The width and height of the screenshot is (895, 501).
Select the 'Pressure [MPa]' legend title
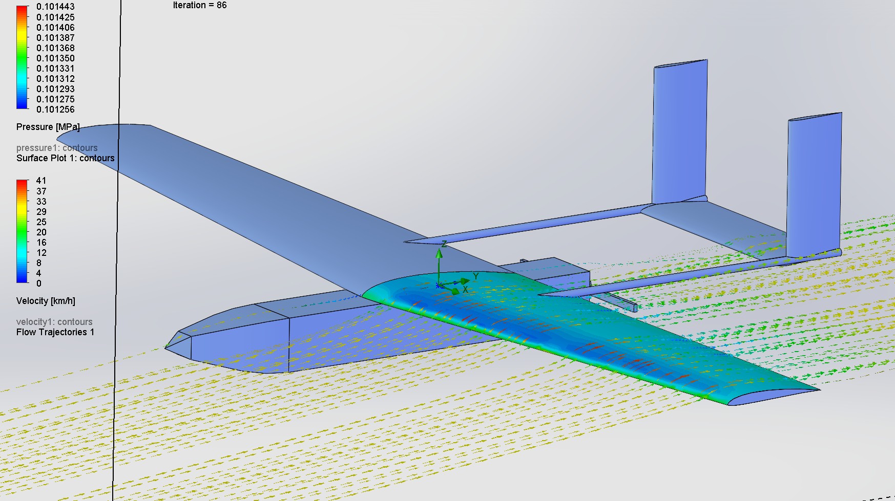(48, 127)
